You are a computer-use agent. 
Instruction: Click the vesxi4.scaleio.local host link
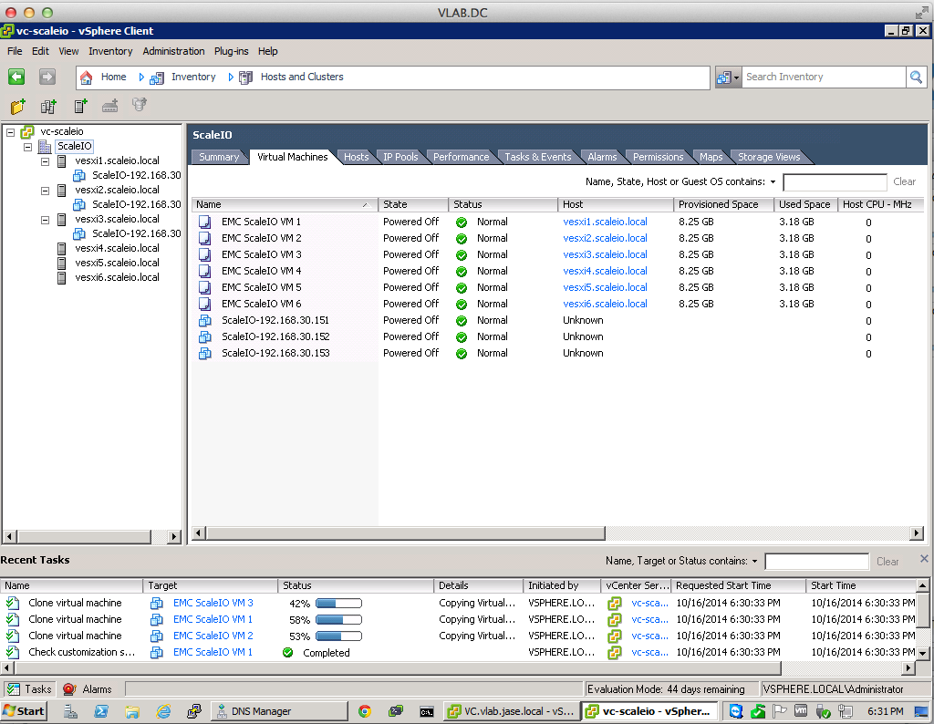[605, 271]
